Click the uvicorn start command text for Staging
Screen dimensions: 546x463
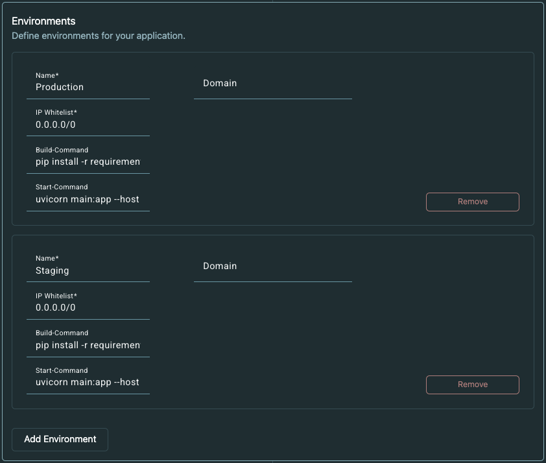coord(88,382)
